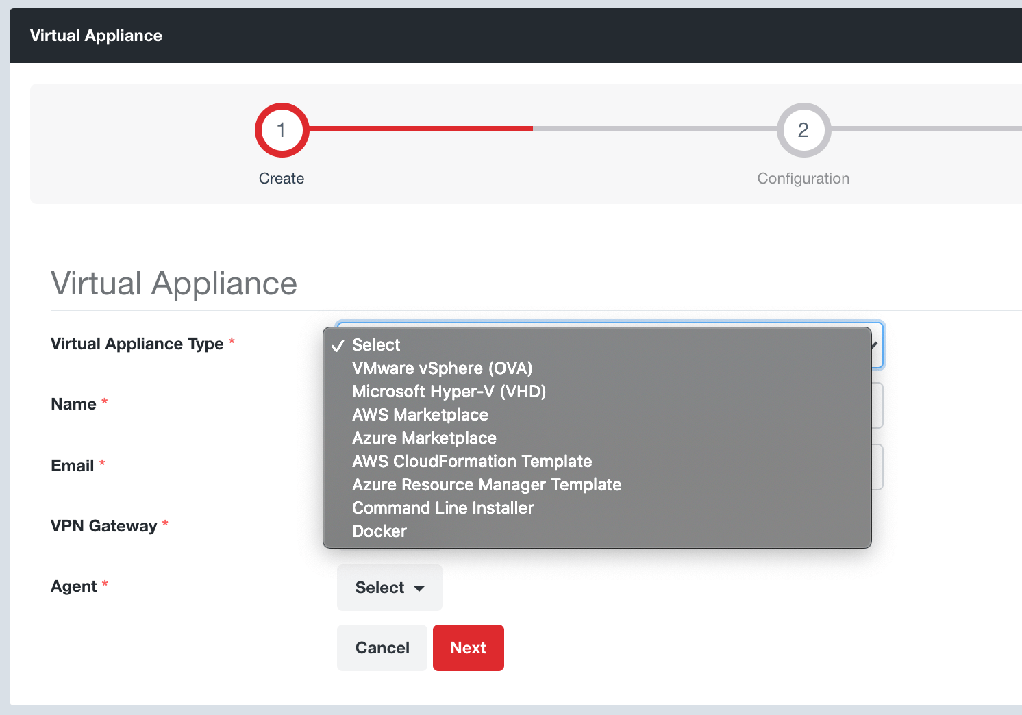Click the VPN Gateway label

click(104, 526)
